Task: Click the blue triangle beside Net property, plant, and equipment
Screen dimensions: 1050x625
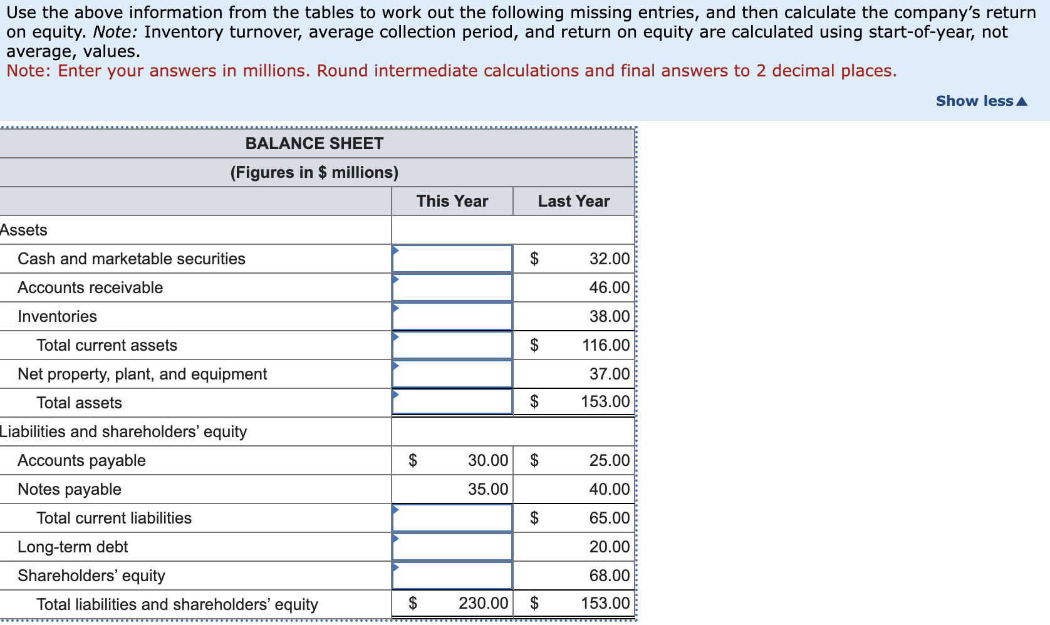Action: pos(397,366)
